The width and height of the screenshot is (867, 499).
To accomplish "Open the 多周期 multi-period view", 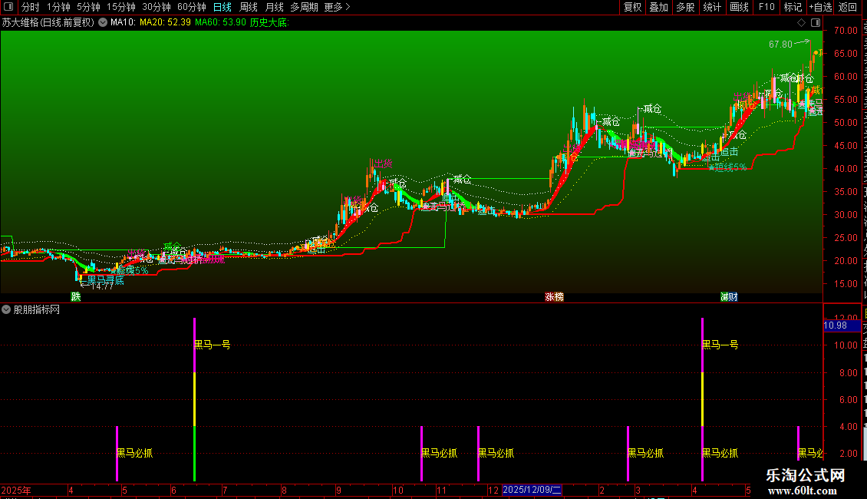I will coord(304,7).
